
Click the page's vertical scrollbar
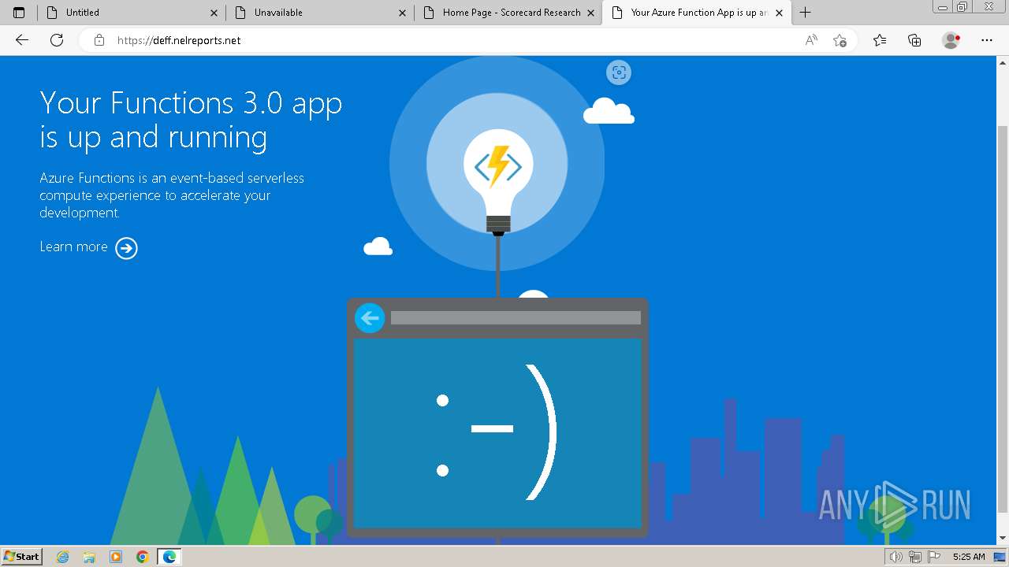[x=1002, y=319]
